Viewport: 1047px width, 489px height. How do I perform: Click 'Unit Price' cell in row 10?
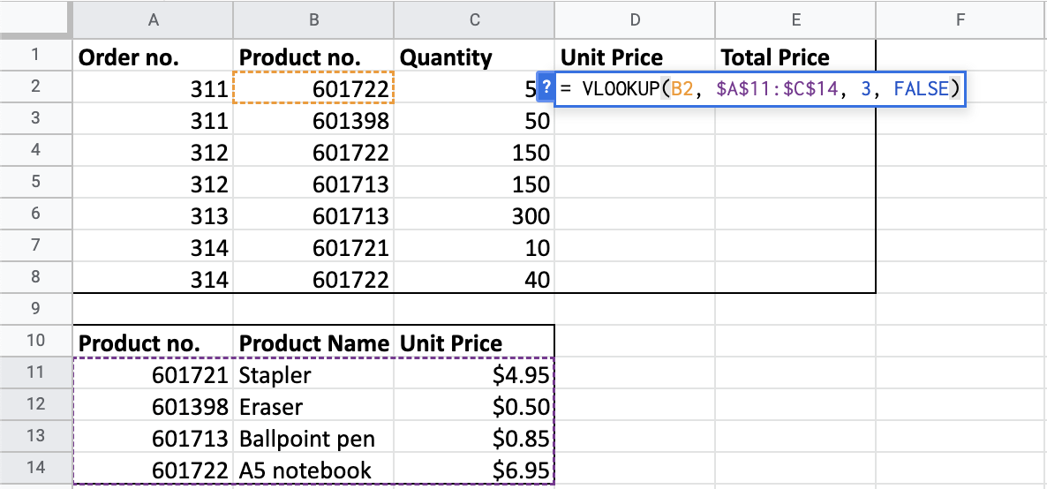(474, 342)
